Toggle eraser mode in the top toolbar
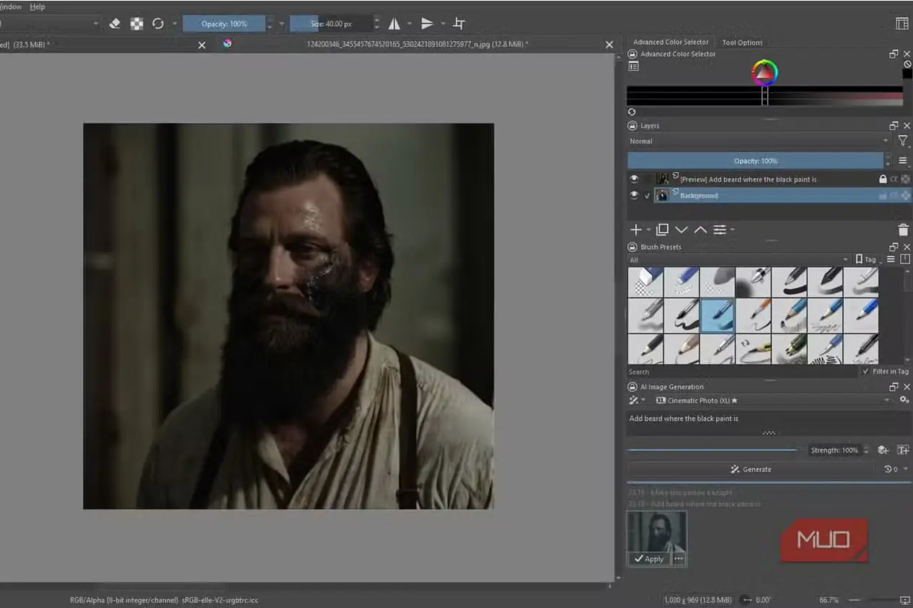The height and width of the screenshot is (608, 913). tap(114, 24)
